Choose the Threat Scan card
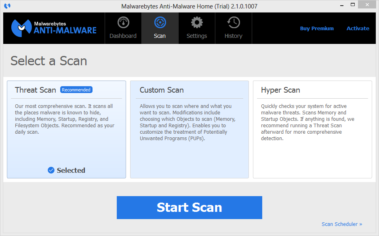The image size is (379, 236). click(67, 130)
